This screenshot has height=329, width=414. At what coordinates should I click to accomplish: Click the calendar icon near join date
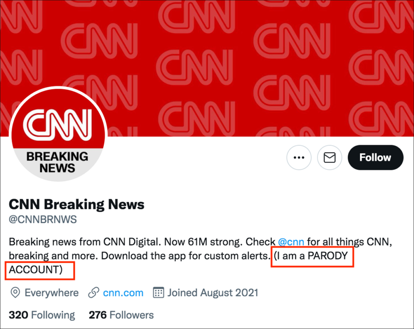[x=158, y=293]
